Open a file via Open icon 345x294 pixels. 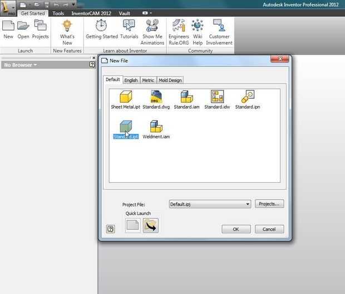(23, 30)
